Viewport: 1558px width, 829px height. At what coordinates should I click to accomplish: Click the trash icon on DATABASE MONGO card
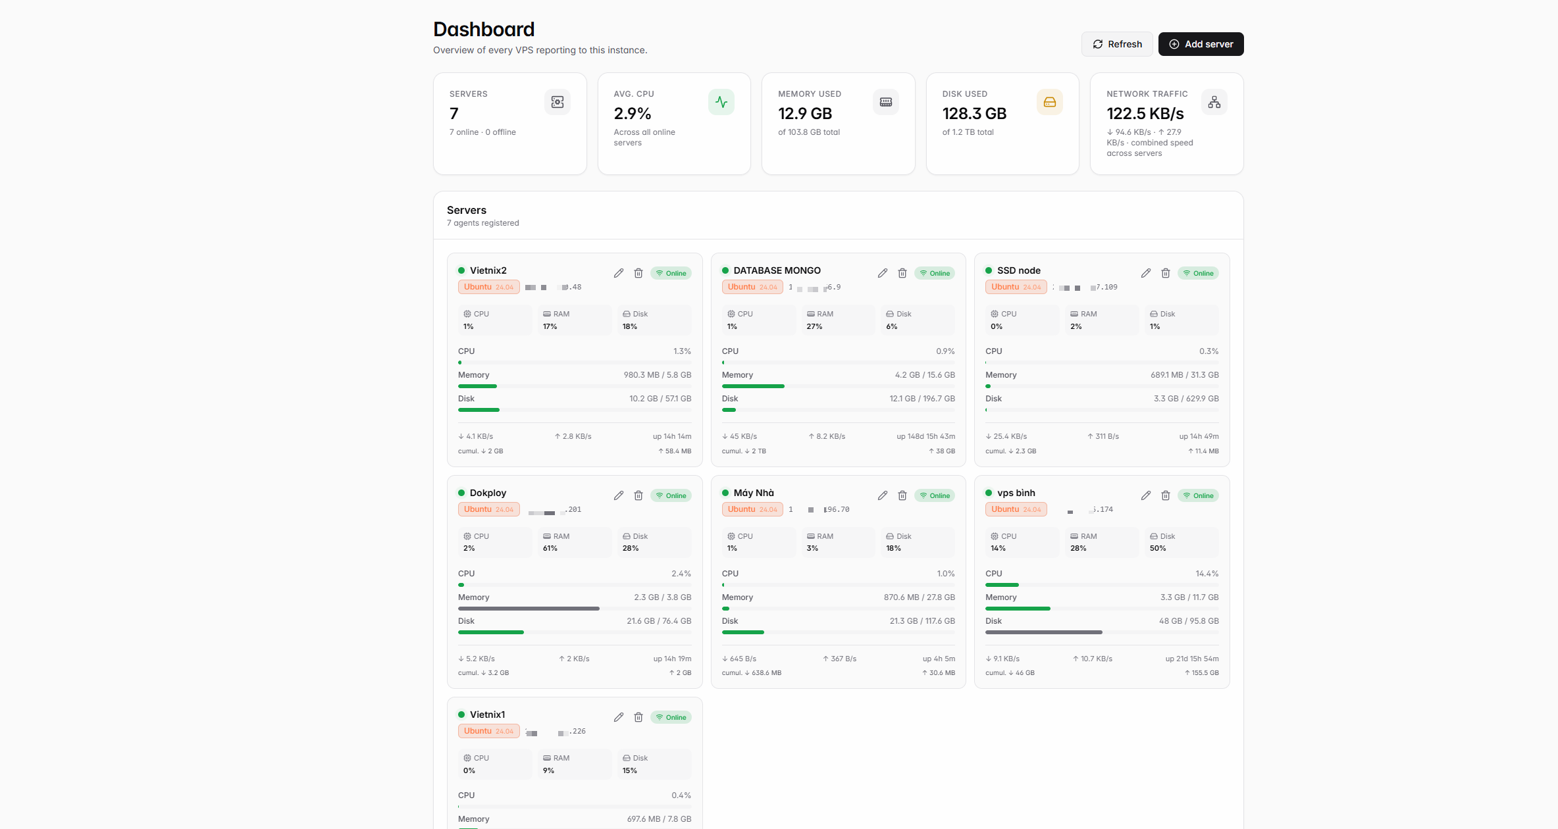(902, 273)
